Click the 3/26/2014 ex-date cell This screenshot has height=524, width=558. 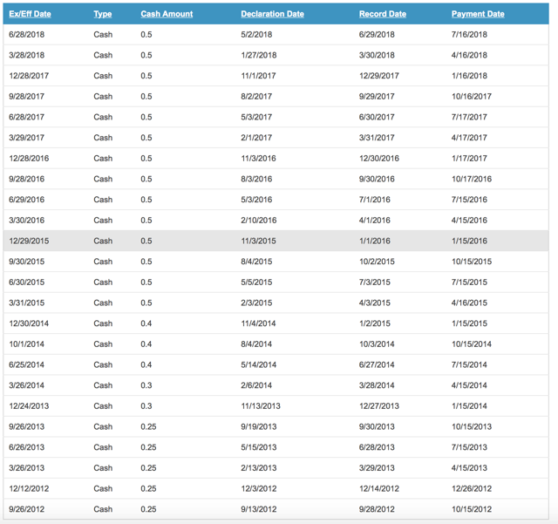click(27, 385)
